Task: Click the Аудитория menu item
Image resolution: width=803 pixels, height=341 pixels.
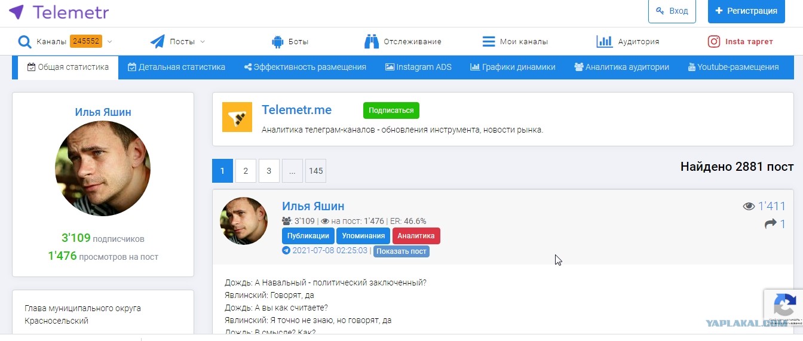Action: tap(628, 42)
